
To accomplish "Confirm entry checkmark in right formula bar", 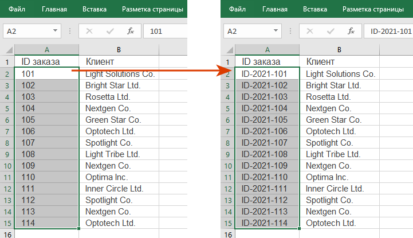I will [331, 32].
